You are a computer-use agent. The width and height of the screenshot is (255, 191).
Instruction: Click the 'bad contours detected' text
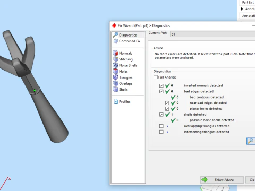click(207, 97)
